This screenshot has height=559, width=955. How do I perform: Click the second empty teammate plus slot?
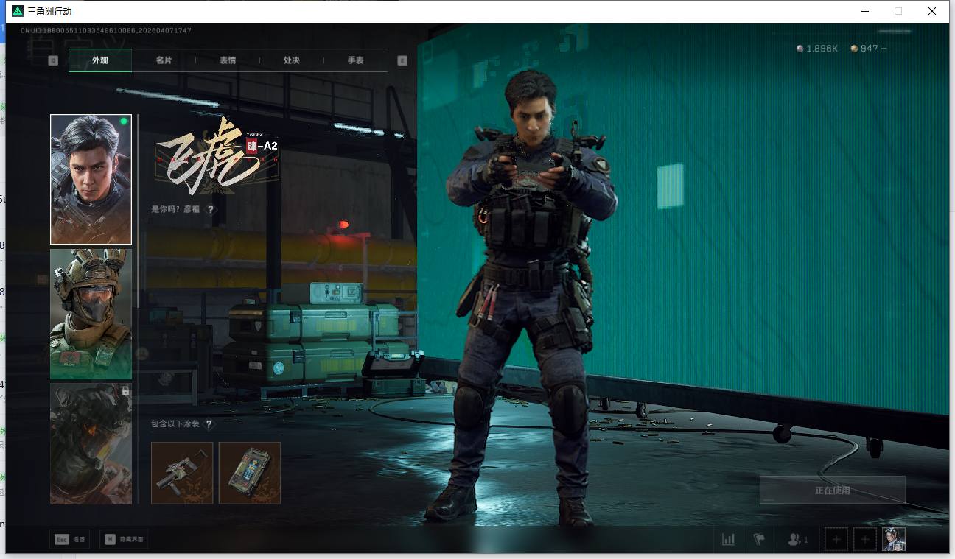click(865, 540)
